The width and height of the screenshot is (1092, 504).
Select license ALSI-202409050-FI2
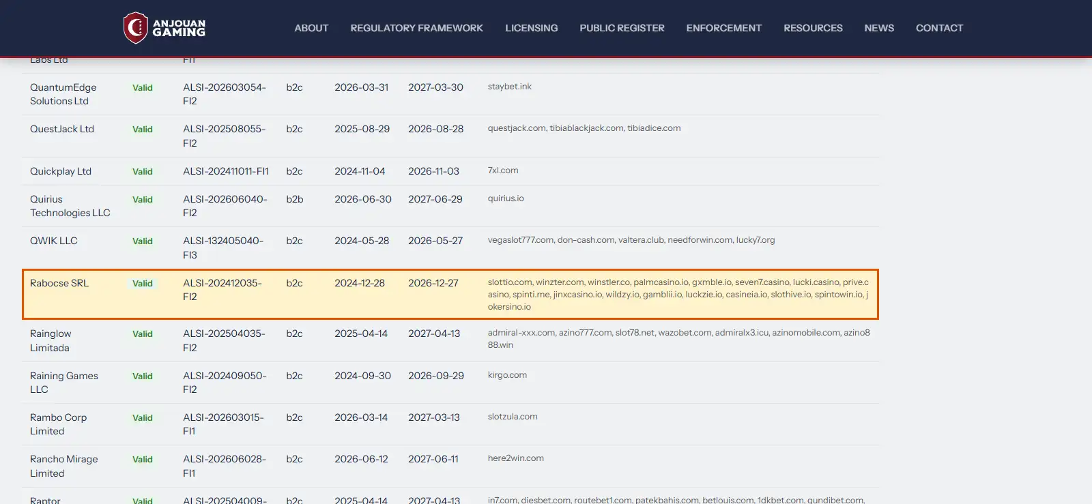click(225, 383)
